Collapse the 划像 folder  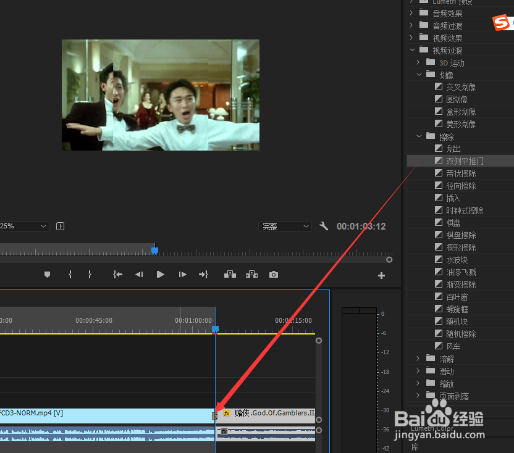click(419, 74)
